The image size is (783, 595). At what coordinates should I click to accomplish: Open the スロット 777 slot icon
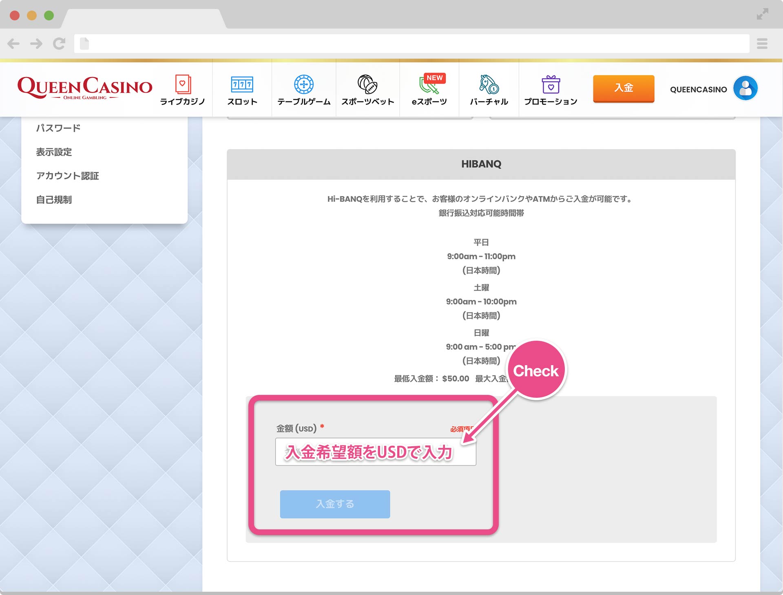point(242,84)
